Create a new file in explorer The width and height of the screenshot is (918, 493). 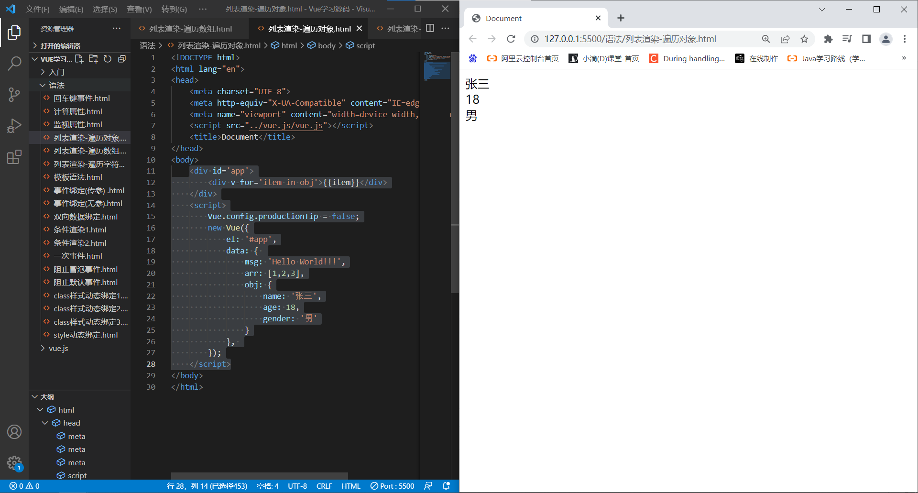pyautogui.click(x=79, y=59)
